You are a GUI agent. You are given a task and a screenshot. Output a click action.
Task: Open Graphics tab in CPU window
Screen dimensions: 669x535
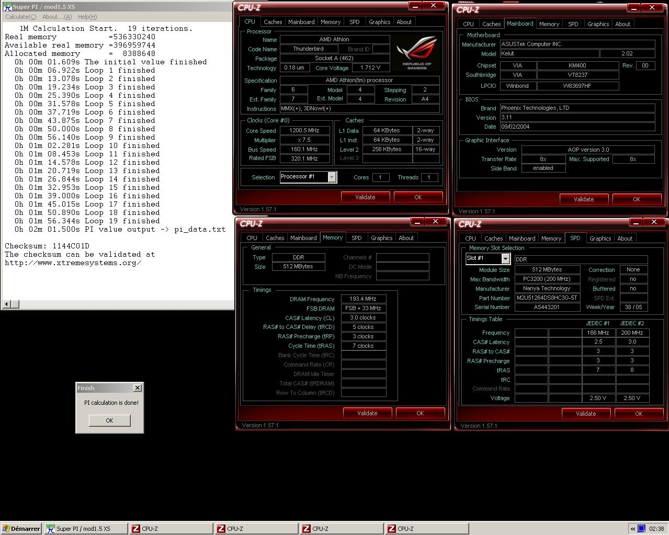[379, 22]
